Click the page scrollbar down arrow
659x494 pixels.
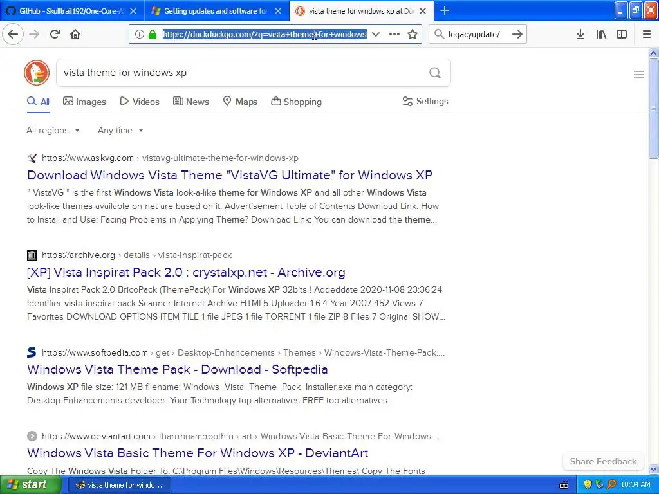pos(653,469)
